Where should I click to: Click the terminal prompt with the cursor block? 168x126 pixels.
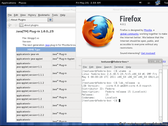click(x=101, y=100)
